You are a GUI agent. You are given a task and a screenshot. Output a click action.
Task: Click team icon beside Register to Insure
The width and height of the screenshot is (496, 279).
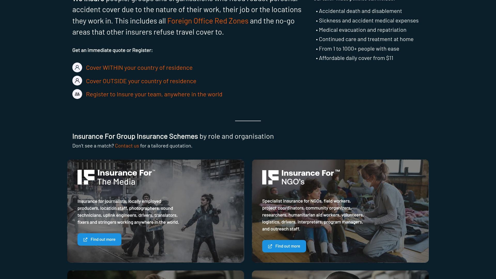tap(77, 94)
